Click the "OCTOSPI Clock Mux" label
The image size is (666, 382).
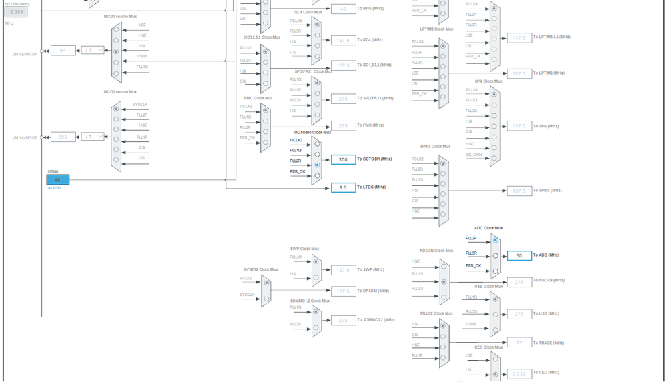click(x=312, y=133)
